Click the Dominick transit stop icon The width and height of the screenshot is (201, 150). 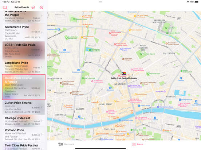[110, 88]
